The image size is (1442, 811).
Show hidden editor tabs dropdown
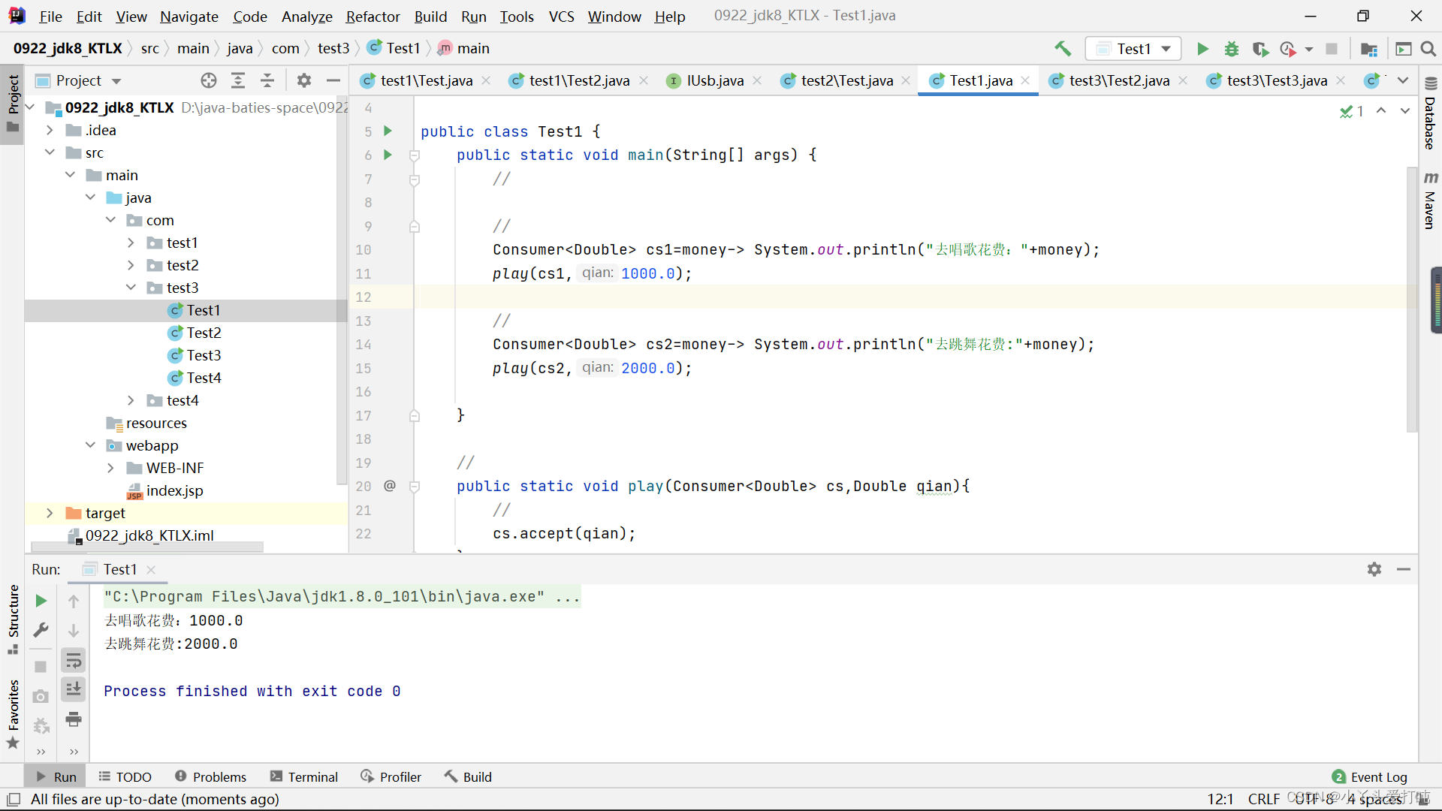click(x=1403, y=80)
